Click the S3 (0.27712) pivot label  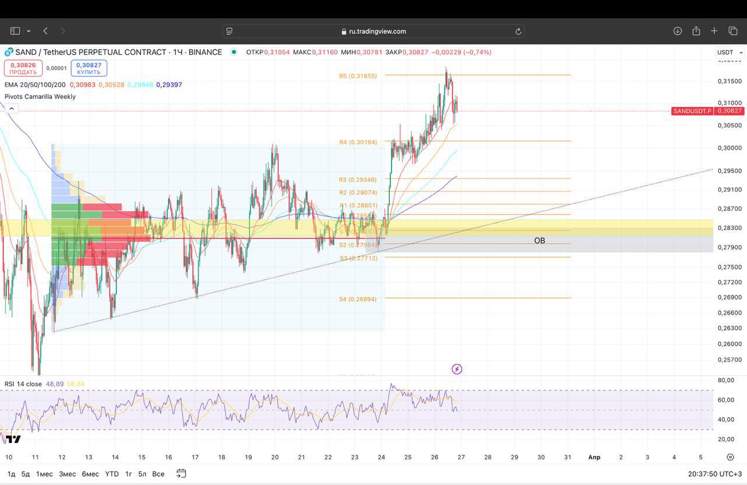358,258
